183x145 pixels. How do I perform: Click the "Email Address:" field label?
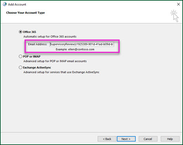click(38, 44)
